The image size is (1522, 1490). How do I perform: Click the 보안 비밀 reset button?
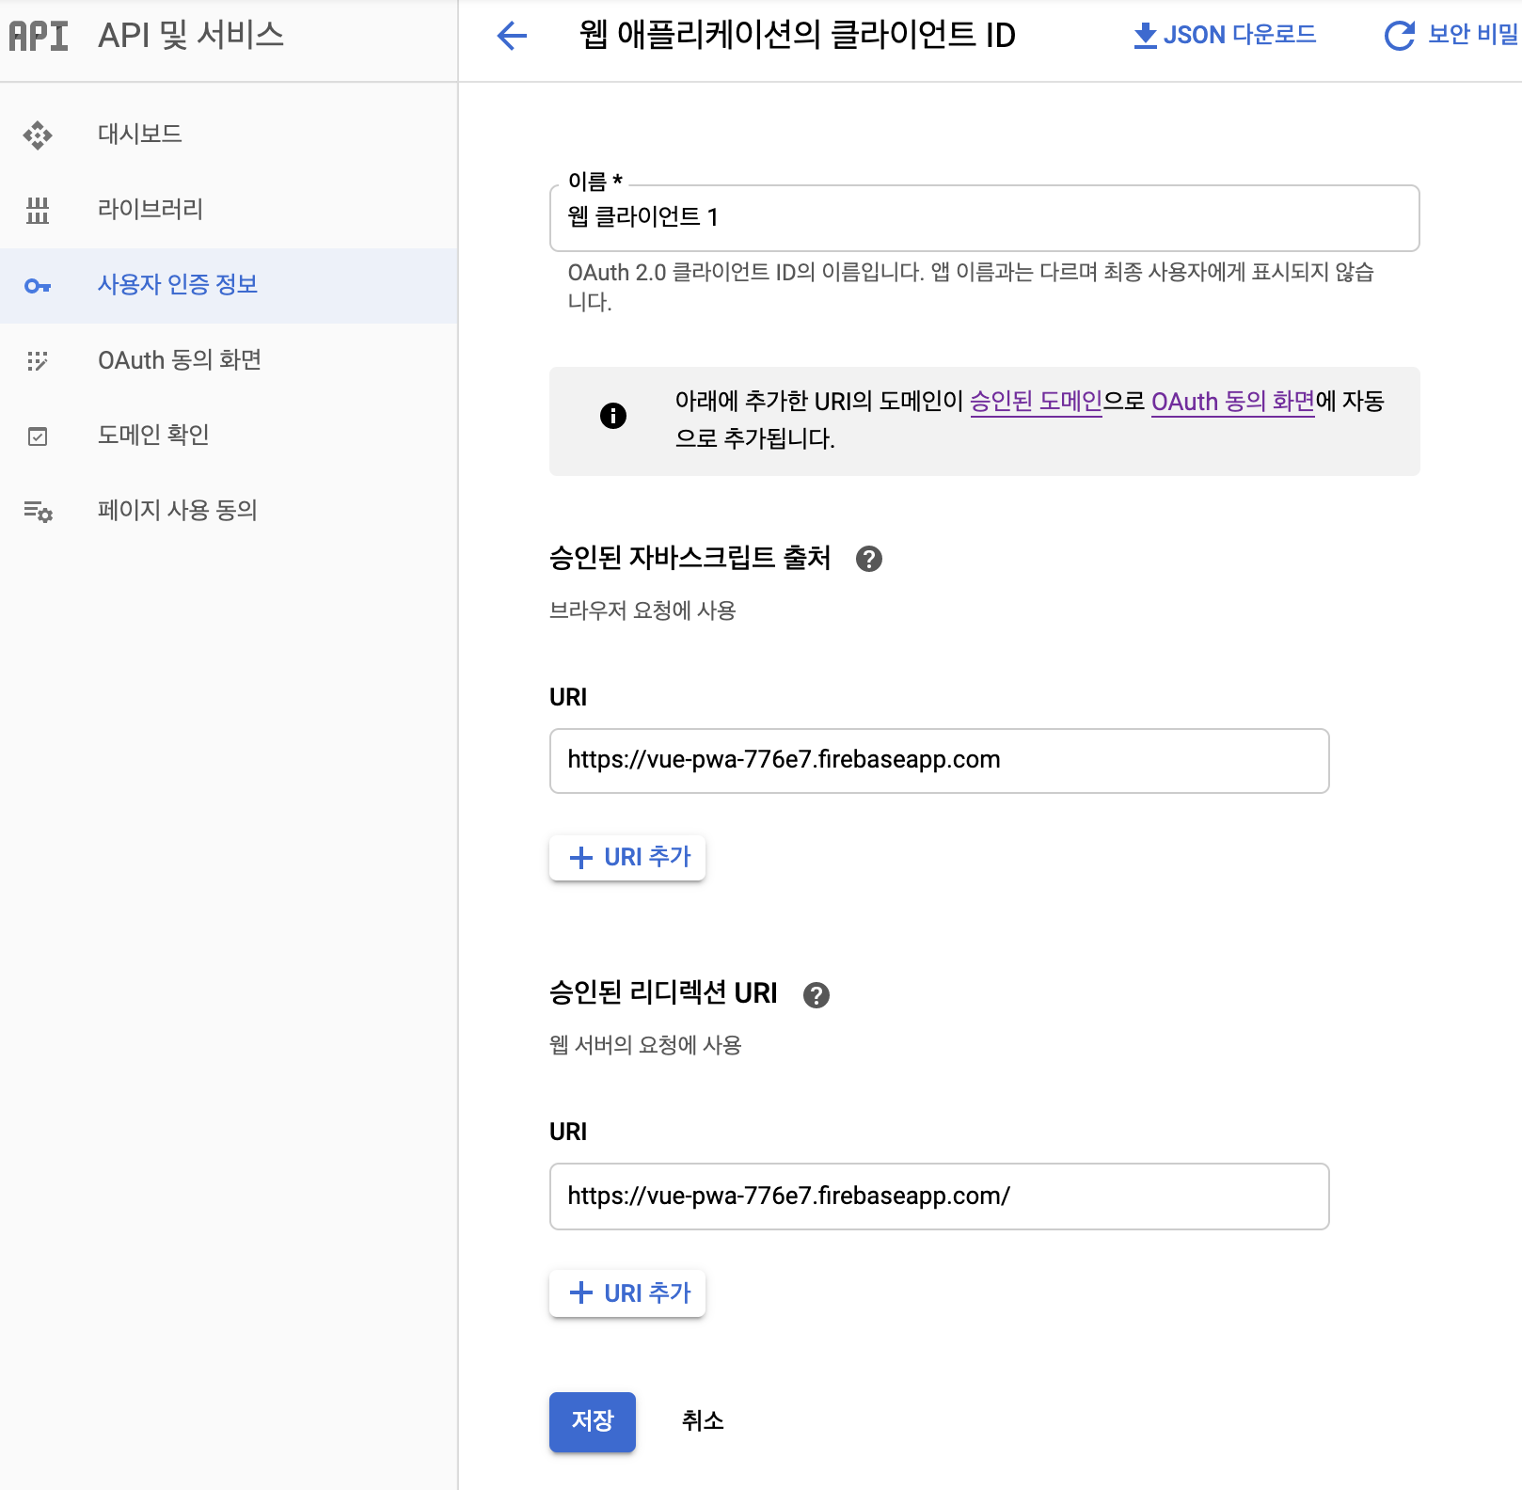[1451, 36]
